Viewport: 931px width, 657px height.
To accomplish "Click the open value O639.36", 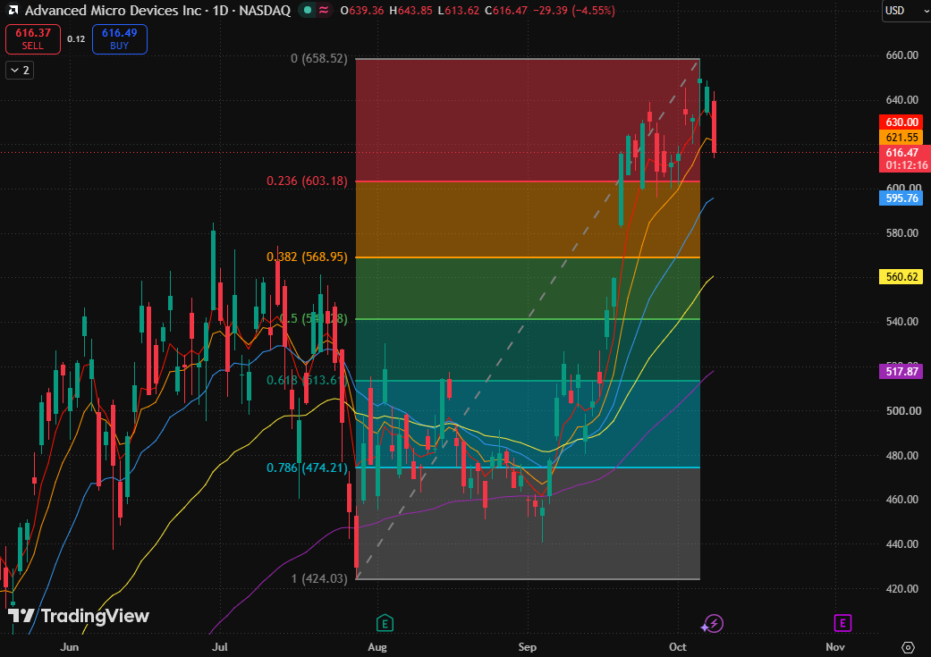I will pos(362,10).
